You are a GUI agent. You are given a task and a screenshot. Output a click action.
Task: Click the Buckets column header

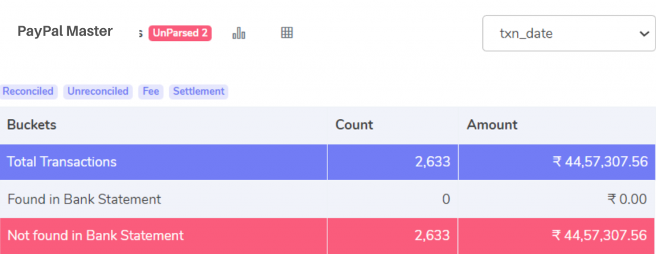coord(32,125)
